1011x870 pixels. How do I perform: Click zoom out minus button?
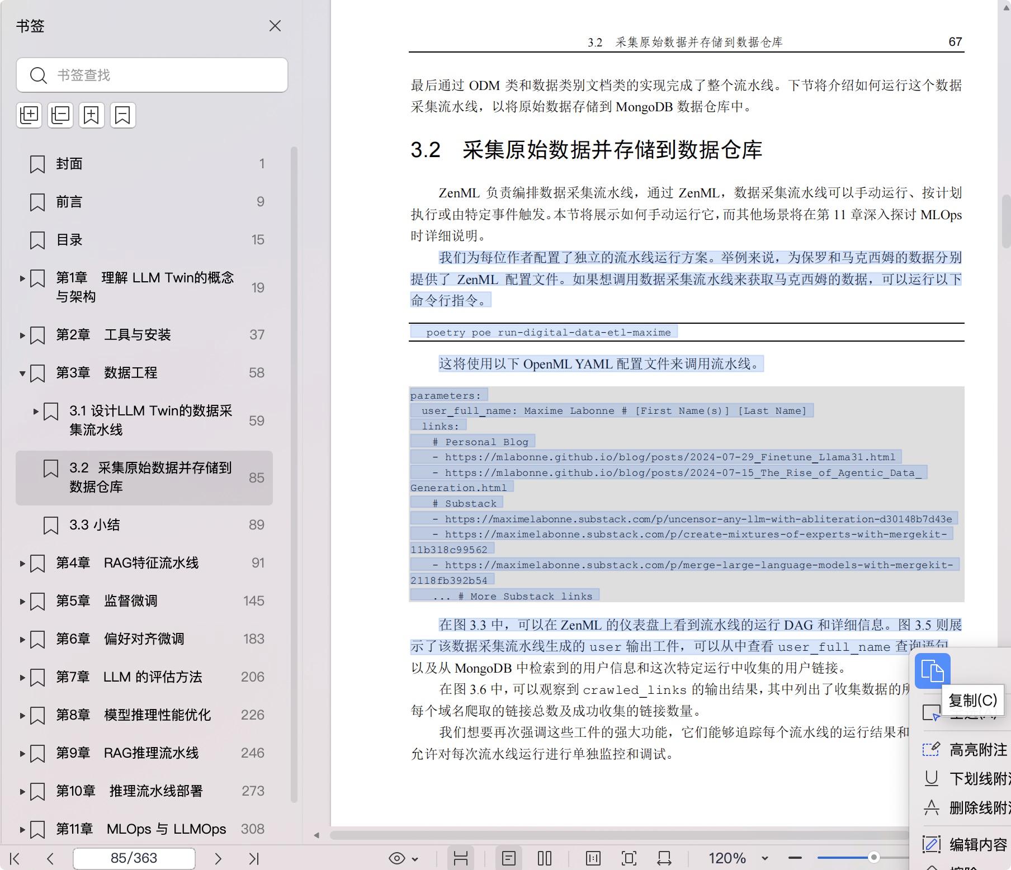(795, 858)
